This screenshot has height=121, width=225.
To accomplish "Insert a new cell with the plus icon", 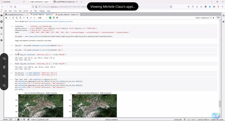I will click(x=10, y=18).
